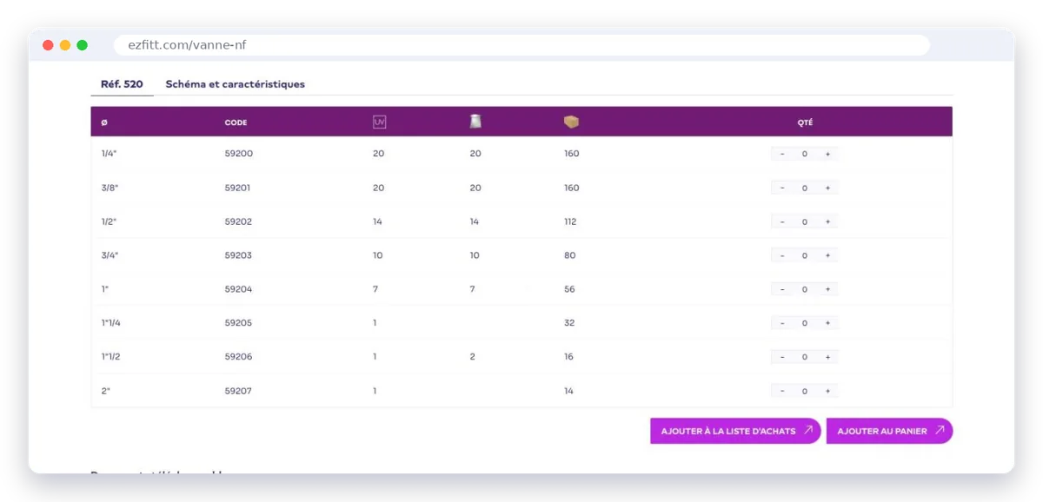
Task: Click the 1"1/2 diameter cell
Action: [110, 357]
